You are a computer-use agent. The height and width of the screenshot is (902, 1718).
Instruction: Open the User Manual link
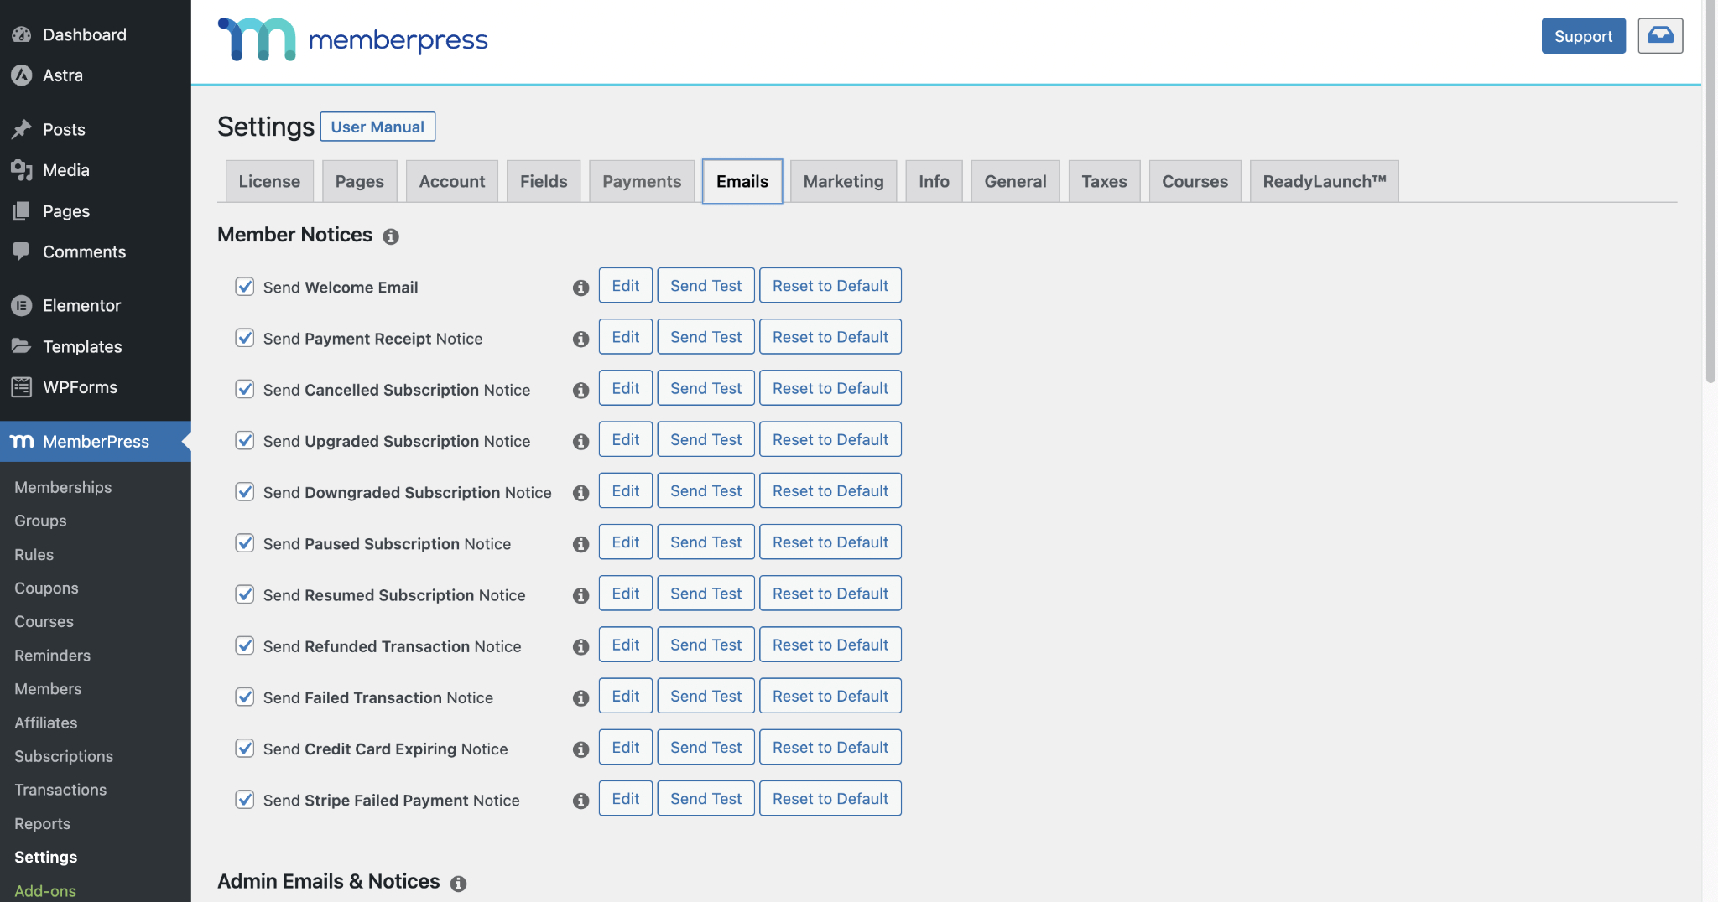click(x=377, y=127)
